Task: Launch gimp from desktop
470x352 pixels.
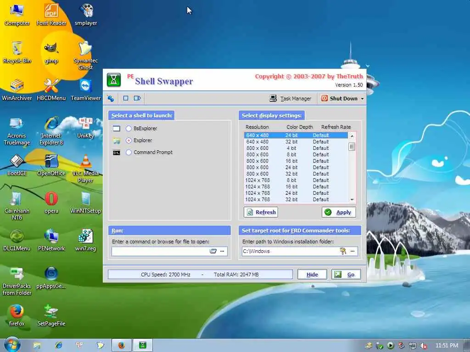Action: pos(51,52)
